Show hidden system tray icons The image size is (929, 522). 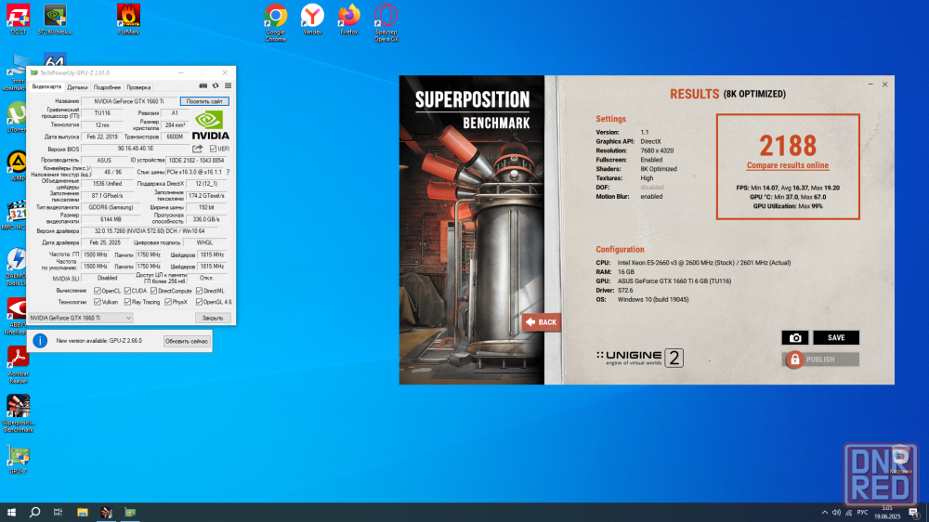pos(825,513)
